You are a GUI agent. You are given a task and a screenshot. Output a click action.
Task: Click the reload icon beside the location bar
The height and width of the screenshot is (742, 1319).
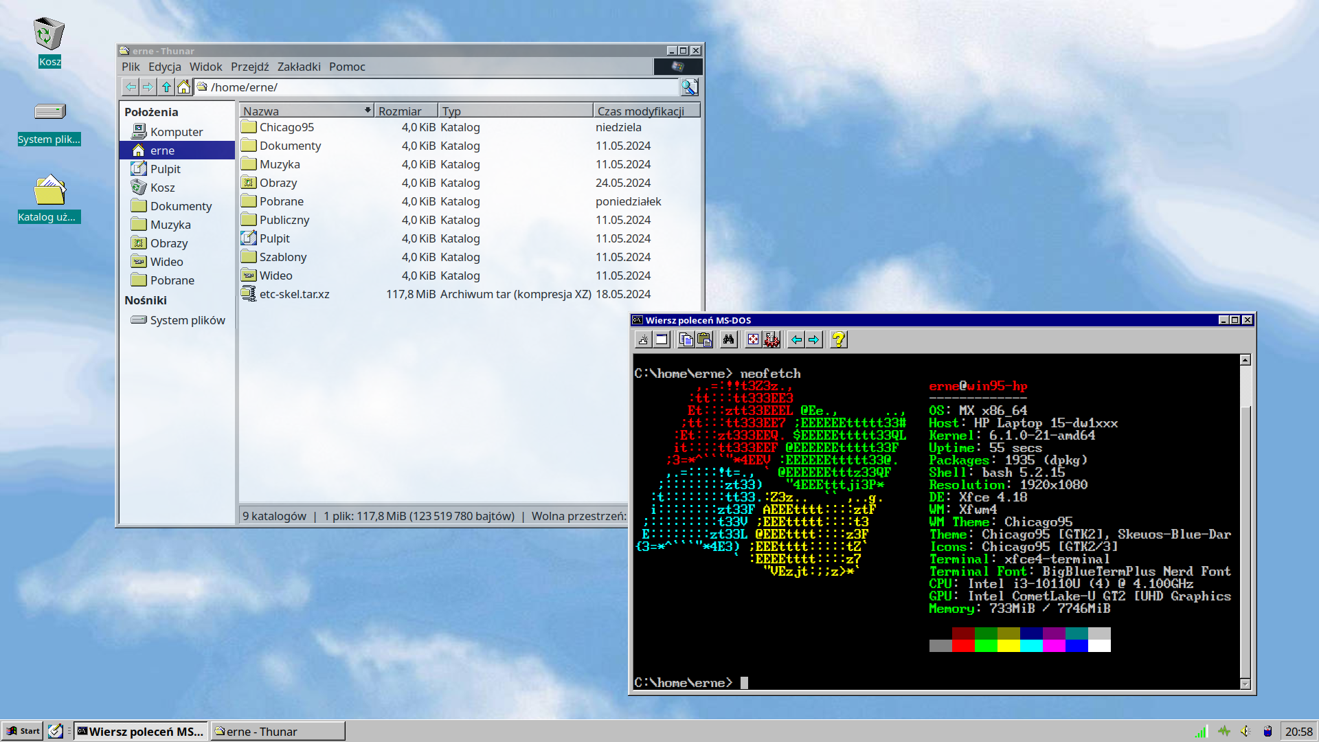tap(689, 87)
